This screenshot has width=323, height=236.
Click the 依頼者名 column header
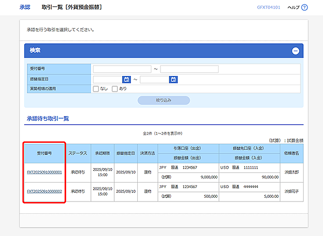tap(291, 154)
